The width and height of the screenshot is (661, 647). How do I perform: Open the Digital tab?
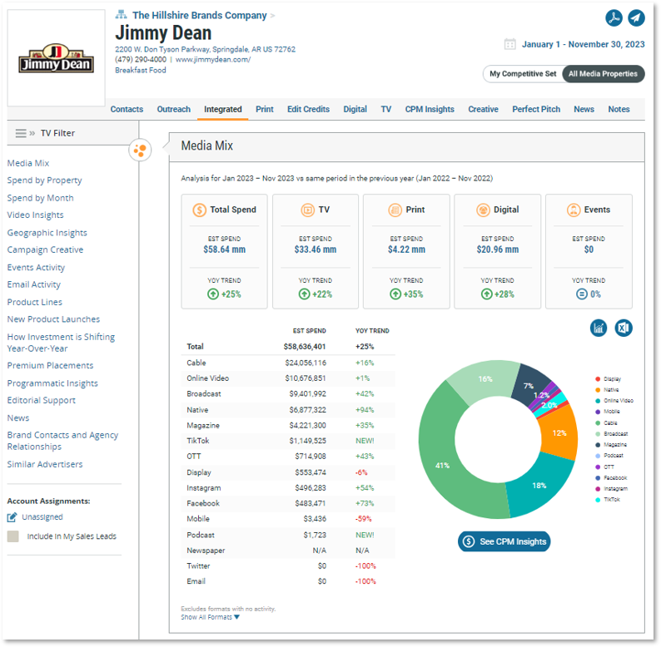click(355, 109)
